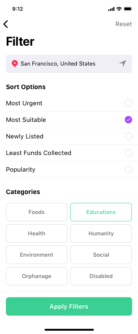Deselect the Most Suitable radio button
Viewport: 138px width, 334px height.
point(128,120)
